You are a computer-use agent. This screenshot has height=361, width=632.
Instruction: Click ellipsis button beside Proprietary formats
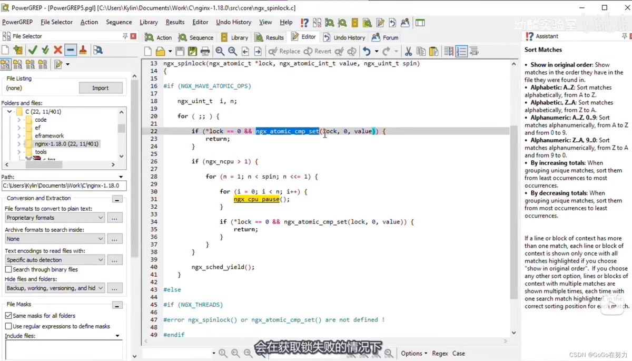coord(114,218)
